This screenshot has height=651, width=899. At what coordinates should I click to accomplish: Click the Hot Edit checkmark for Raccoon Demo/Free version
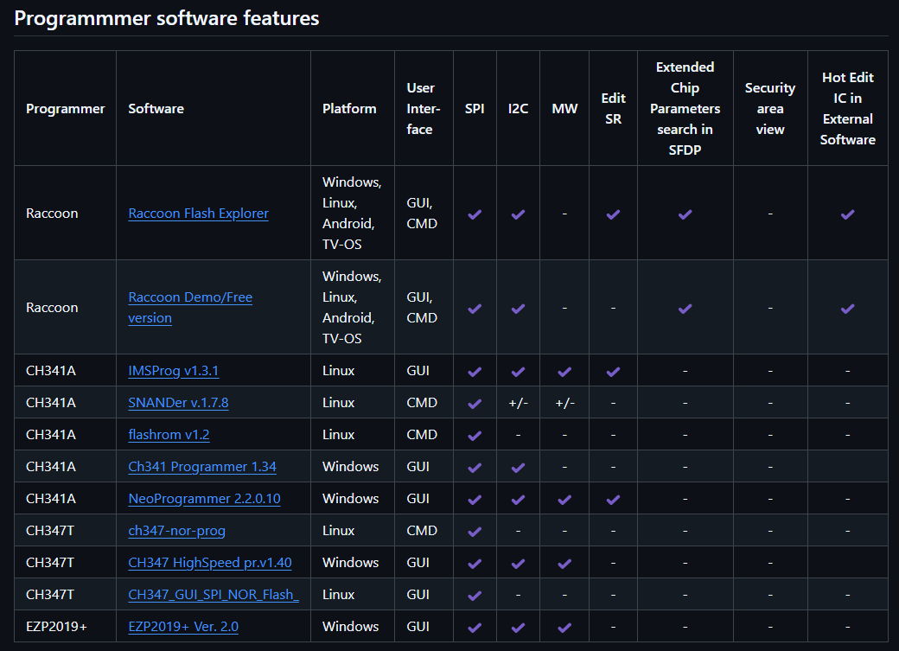848,309
